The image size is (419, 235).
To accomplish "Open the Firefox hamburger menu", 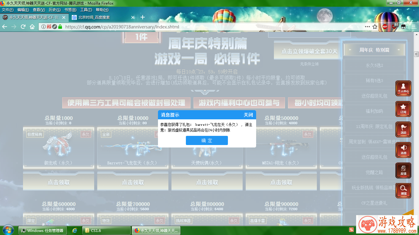I will 414,27.
